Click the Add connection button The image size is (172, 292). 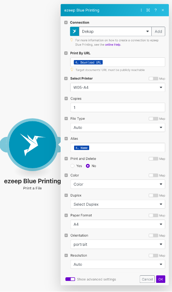click(x=158, y=31)
